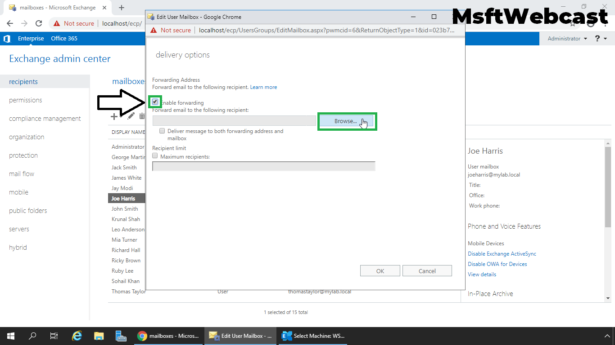615x345 pixels.
Task: Switch to Select Machine taskbar item
Action: (314, 336)
